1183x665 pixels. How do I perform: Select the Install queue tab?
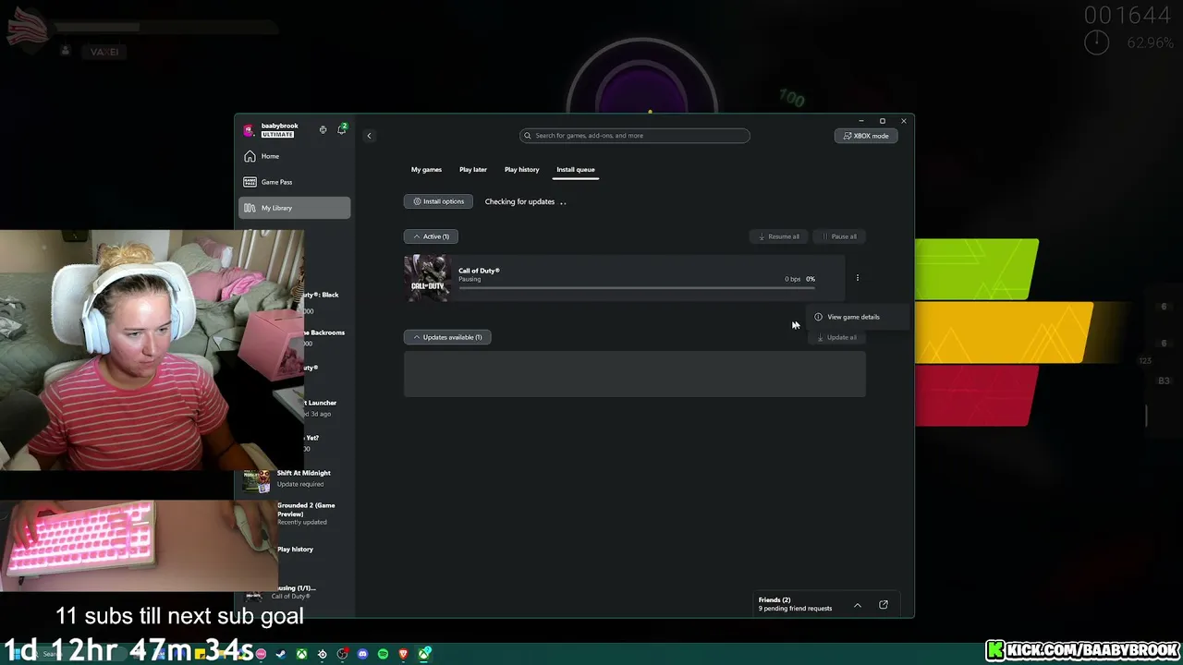click(576, 170)
